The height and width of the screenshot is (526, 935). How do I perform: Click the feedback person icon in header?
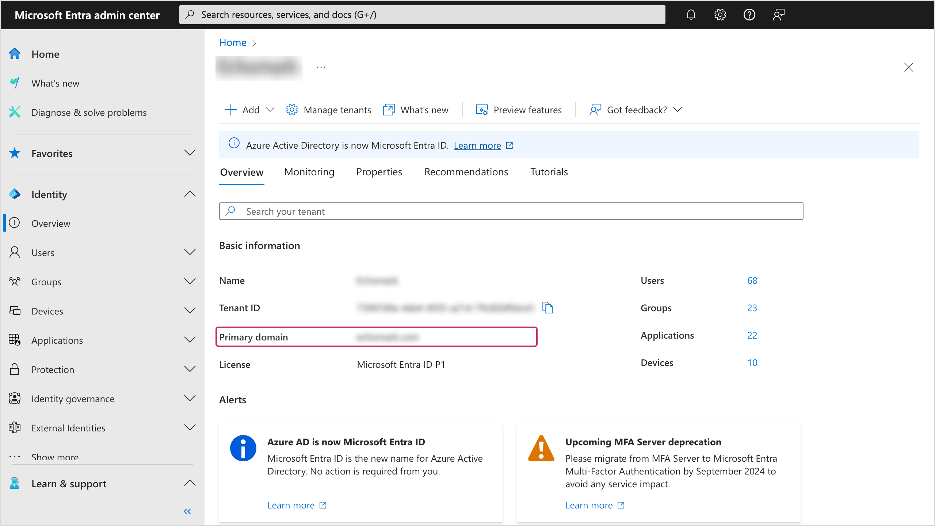click(x=778, y=15)
